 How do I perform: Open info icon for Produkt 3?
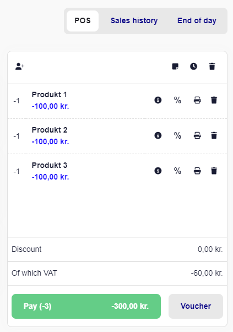coord(158,171)
